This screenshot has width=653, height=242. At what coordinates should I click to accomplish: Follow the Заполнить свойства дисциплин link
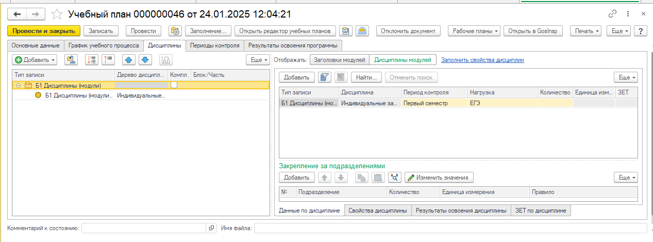482,60
